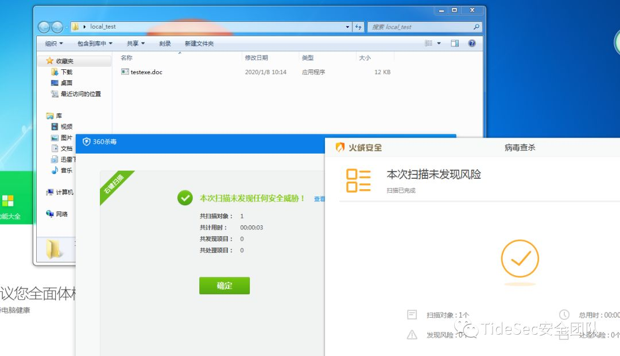The height and width of the screenshot is (356, 620).
Task: Click the green four-square tile icon at left
Action: (x=7, y=201)
